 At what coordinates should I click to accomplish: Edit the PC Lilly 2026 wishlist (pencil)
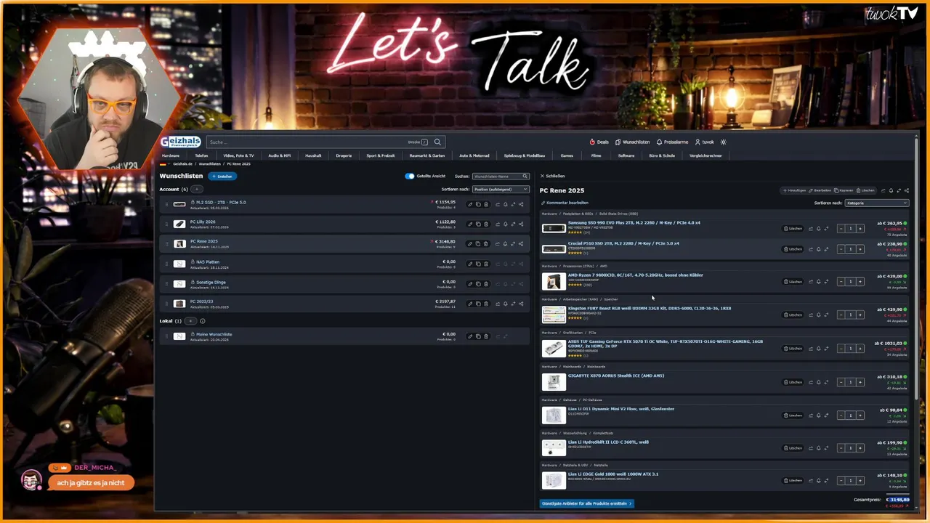coord(469,224)
